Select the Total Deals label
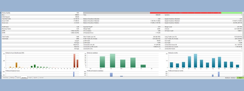244x91 pixels. [5, 39]
